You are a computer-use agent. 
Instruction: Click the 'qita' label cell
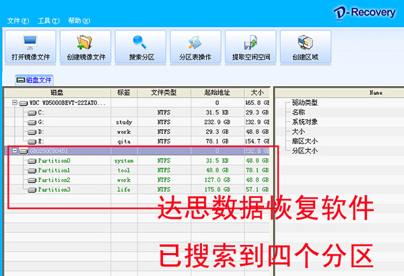click(x=124, y=141)
